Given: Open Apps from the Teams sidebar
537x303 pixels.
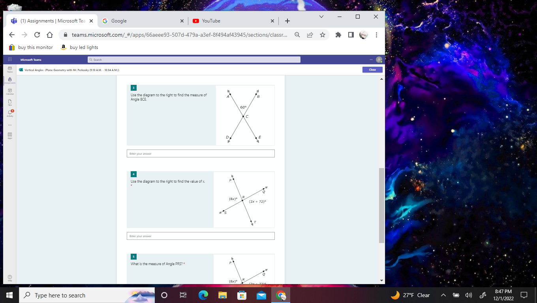Looking at the screenshot, I should (x=9, y=135).
